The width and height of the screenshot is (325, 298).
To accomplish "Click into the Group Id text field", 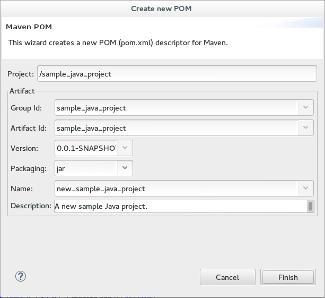I will 177,108.
